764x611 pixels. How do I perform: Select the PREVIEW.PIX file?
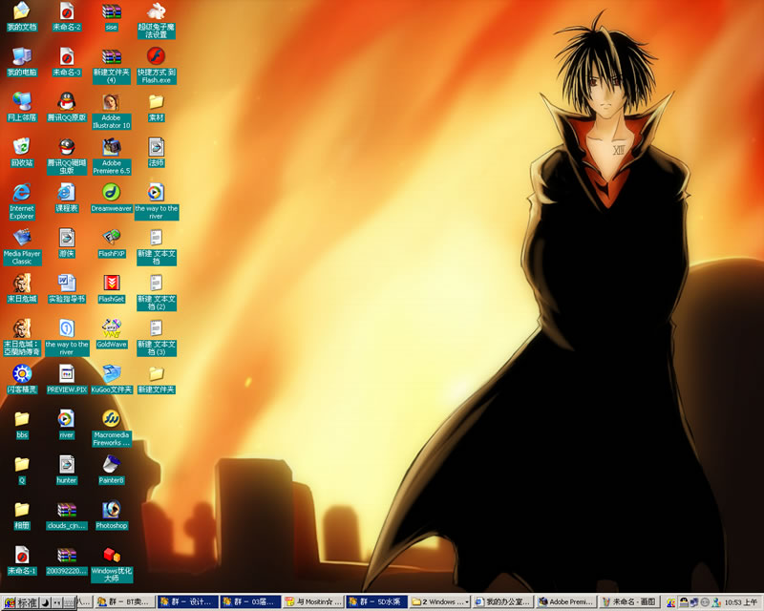[x=67, y=379]
